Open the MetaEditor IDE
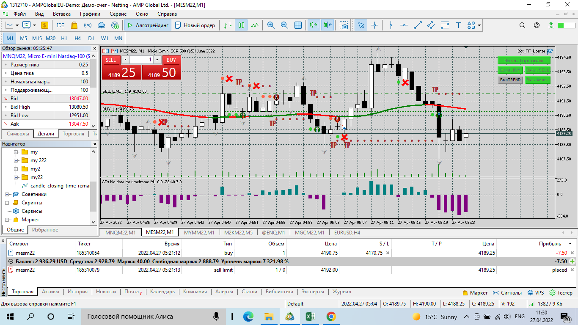 pos(61,25)
